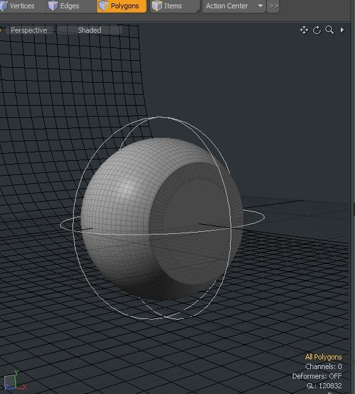355x394 pixels.
Task: Click the viewport zoom magnifier icon
Action: 329,30
